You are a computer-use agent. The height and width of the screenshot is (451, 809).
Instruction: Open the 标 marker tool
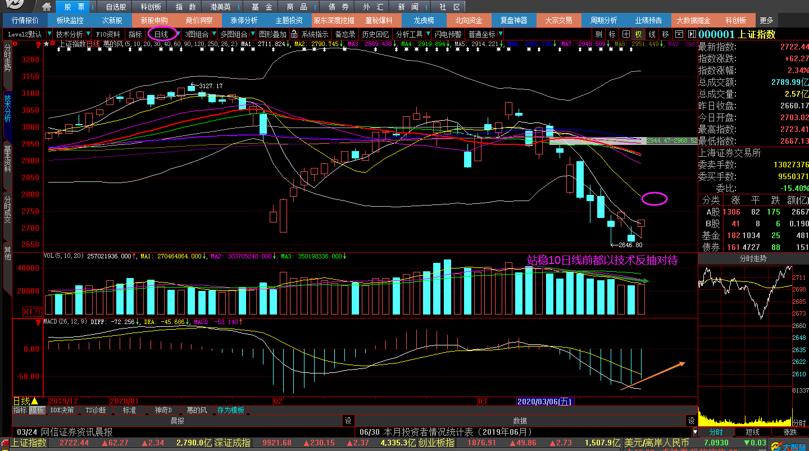(x=612, y=34)
